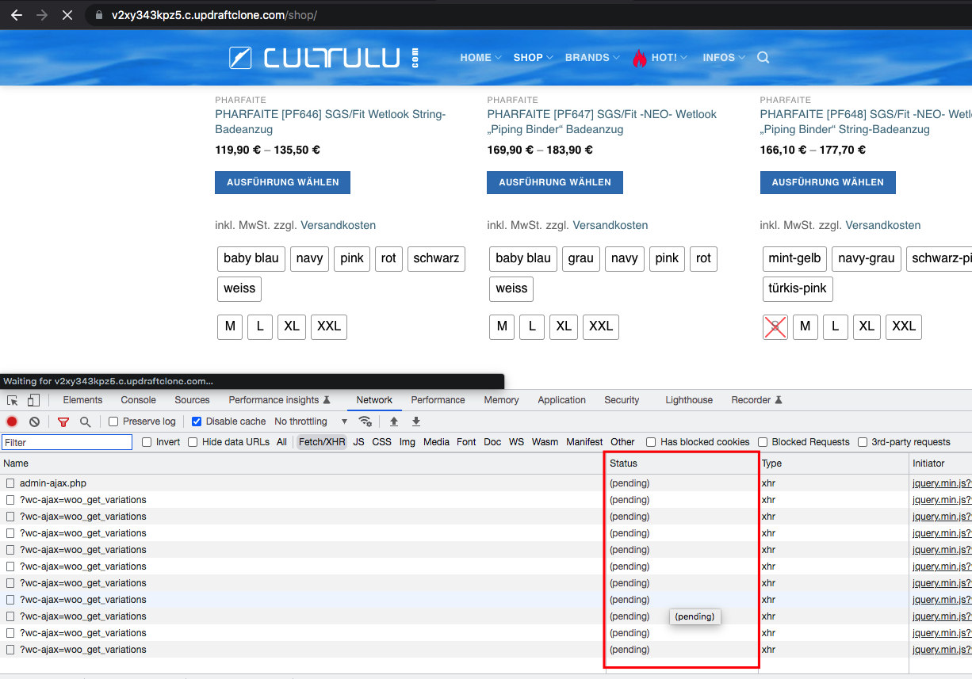Choose AUSFÜHRUNG WÄHLEN for the PF646 product
The height and width of the screenshot is (679, 972).
(282, 182)
